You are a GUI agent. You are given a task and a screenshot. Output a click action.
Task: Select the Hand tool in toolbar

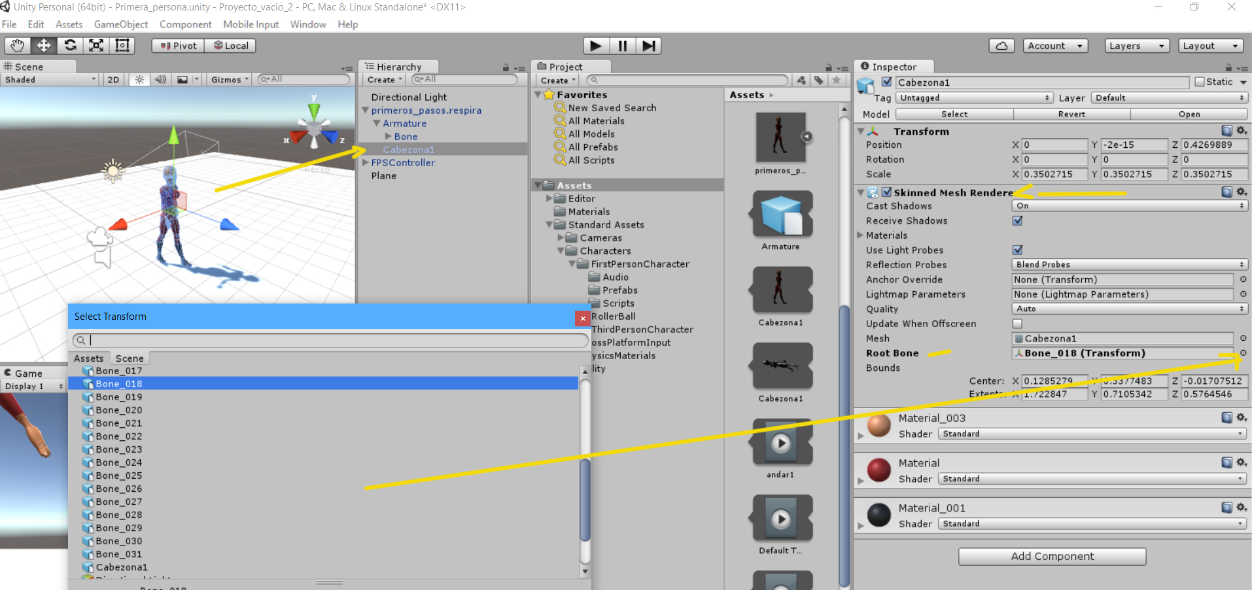pyautogui.click(x=18, y=46)
